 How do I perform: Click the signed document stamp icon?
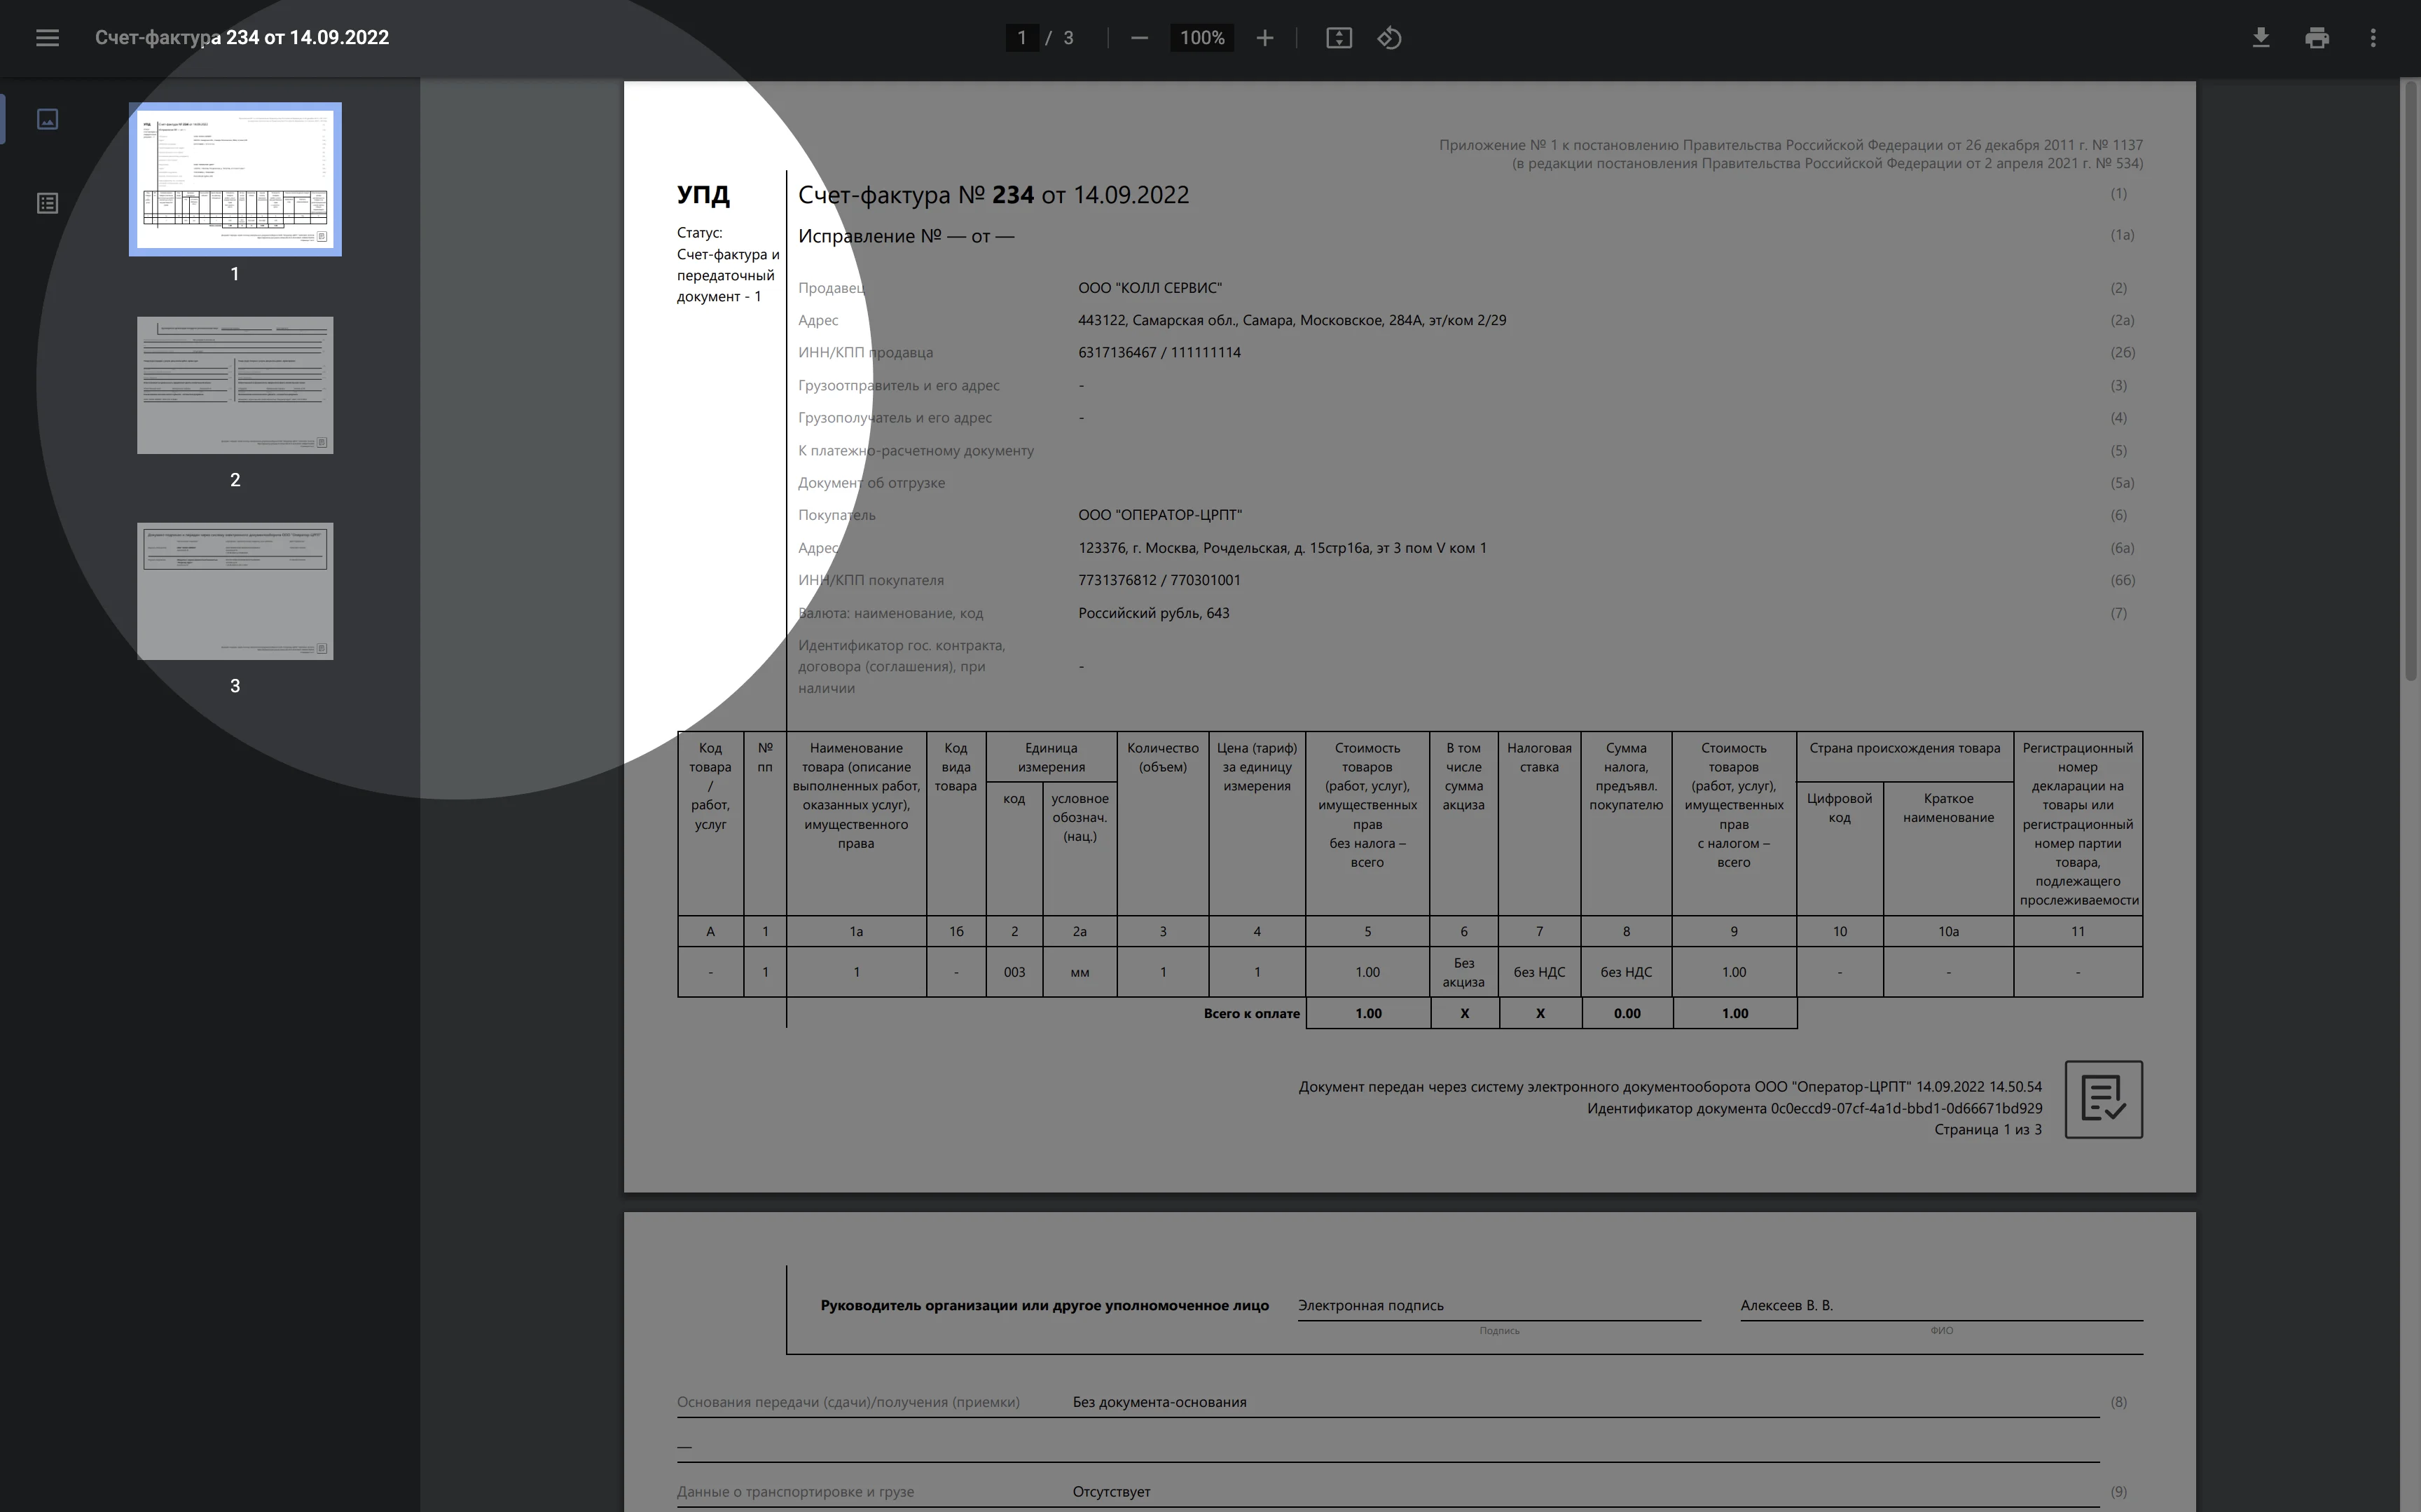pos(2103,1099)
